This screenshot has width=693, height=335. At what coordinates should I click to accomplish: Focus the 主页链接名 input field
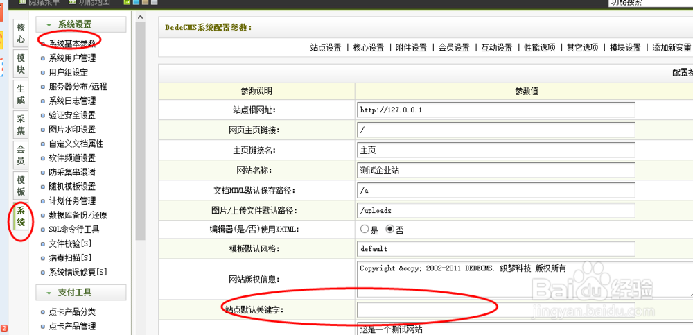pyautogui.click(x=496, y=150)
